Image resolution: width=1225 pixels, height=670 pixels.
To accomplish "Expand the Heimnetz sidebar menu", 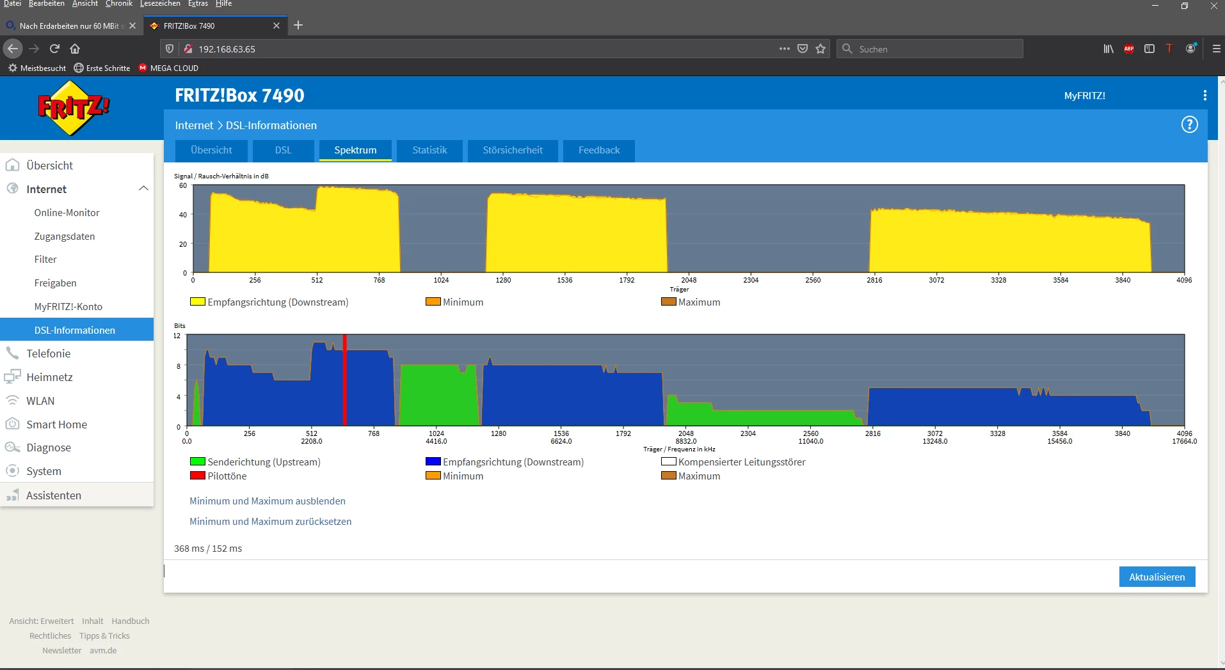I will (x=49, y=377).
